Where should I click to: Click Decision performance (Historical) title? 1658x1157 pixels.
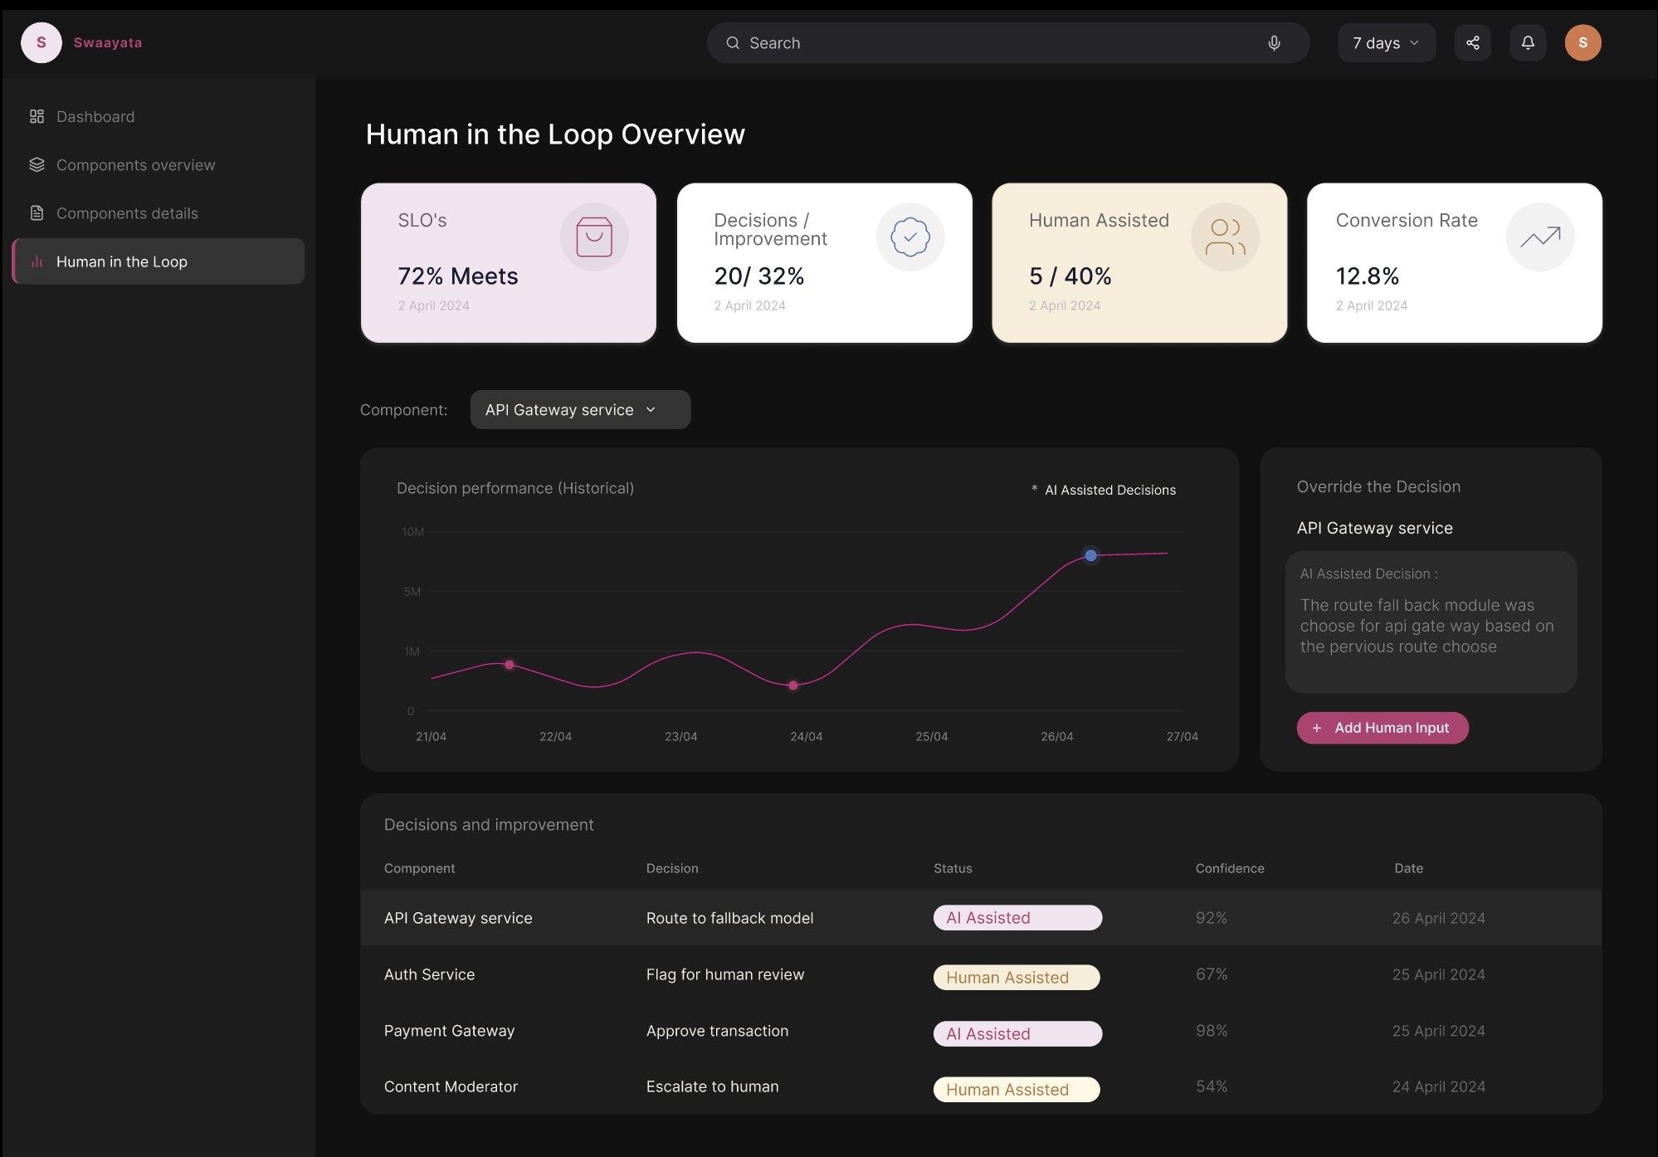point(515,488)
